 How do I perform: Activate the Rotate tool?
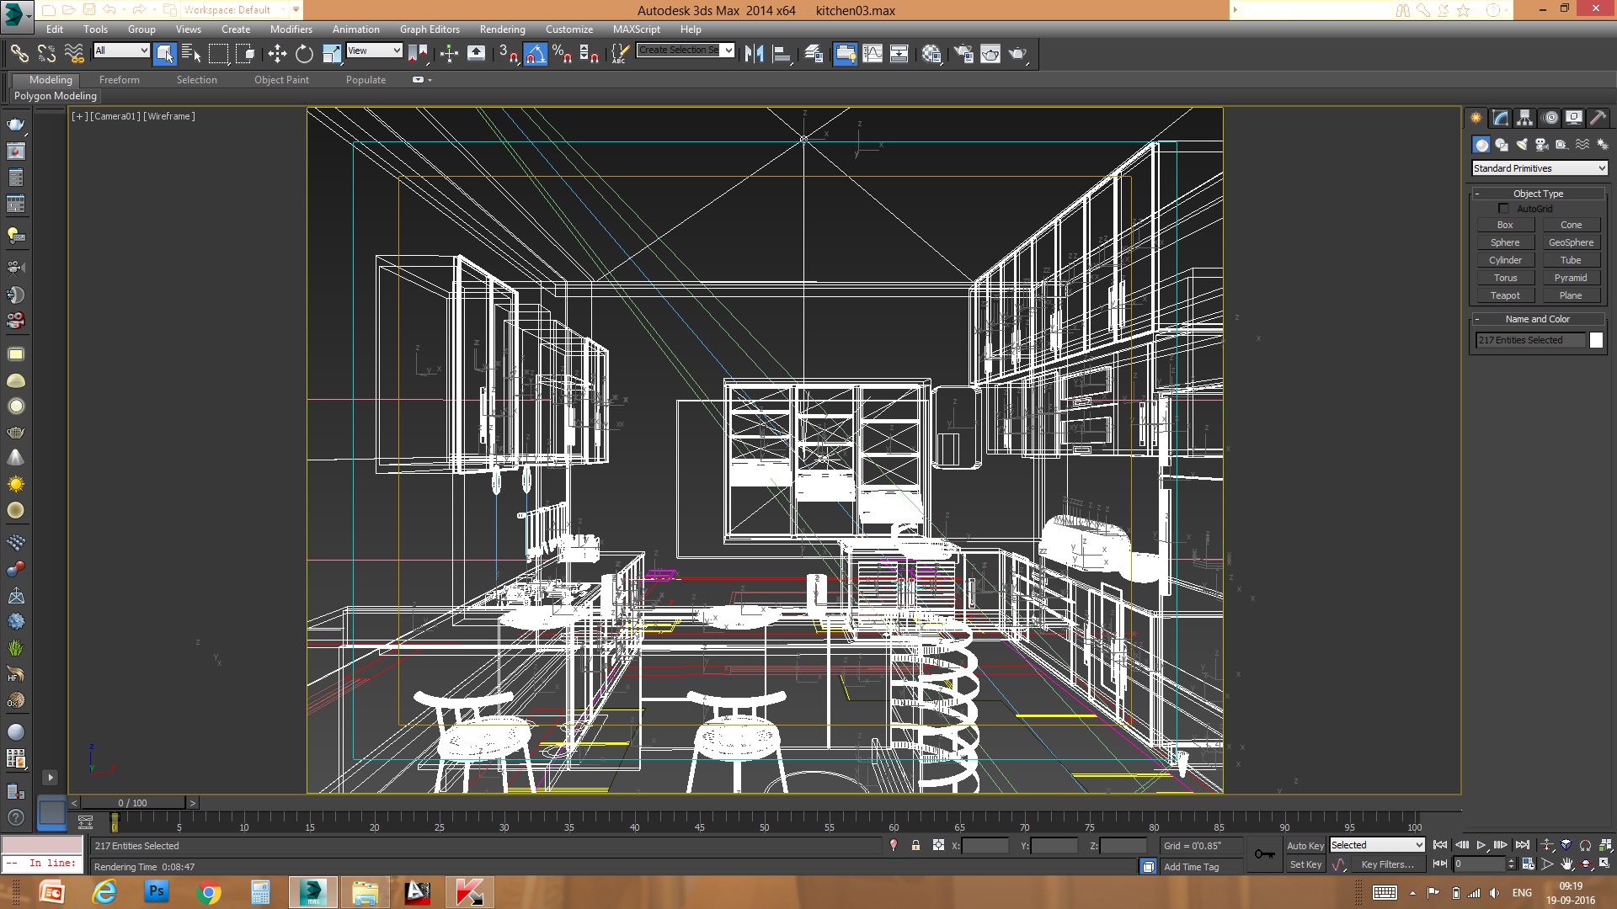click(304, 54)
